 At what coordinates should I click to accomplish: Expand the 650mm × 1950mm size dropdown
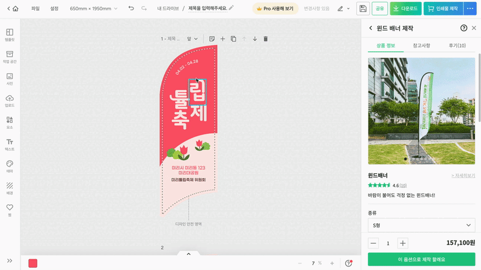[x=93, y=8]
